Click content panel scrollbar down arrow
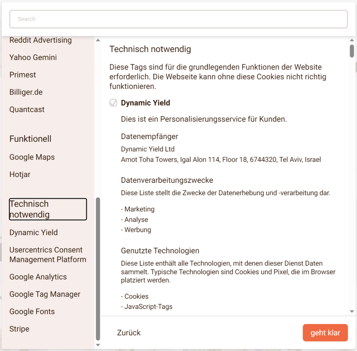 tap(352, 311)
